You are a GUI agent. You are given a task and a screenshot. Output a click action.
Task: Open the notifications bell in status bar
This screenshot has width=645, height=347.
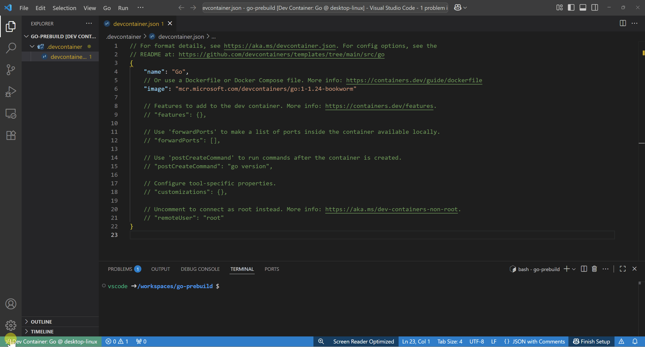click(635, 341)
